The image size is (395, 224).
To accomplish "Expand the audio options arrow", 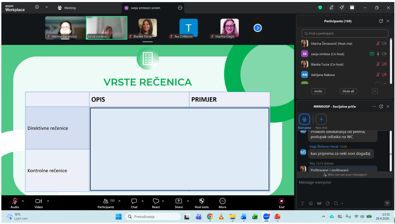I will [23, 201].
